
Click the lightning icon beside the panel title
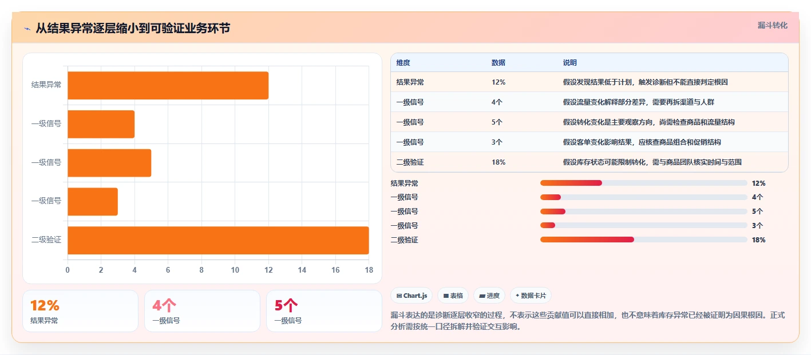27,28
